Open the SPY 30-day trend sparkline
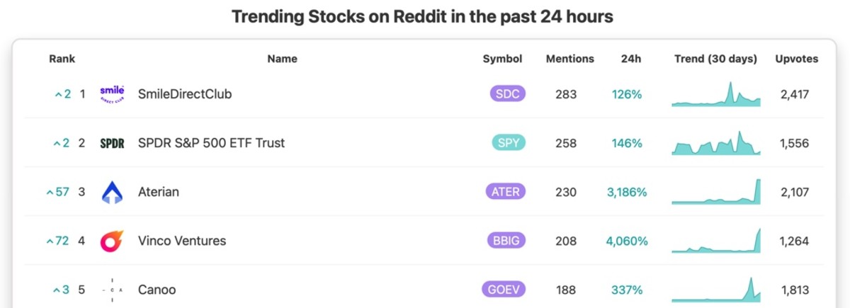 pos(716,143)
